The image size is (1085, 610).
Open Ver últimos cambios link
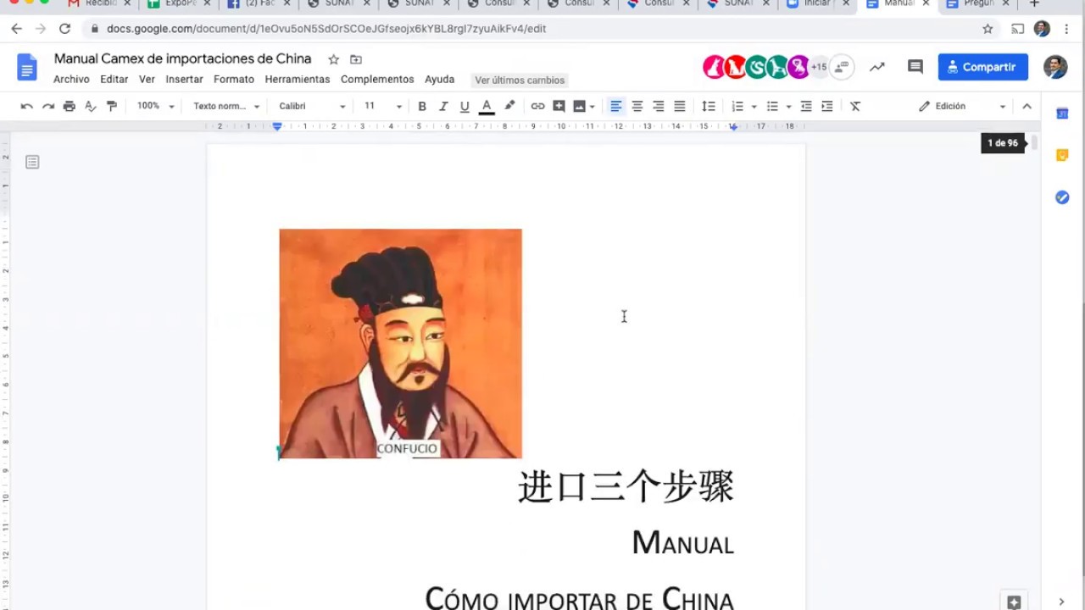click(x=520, y=80)
